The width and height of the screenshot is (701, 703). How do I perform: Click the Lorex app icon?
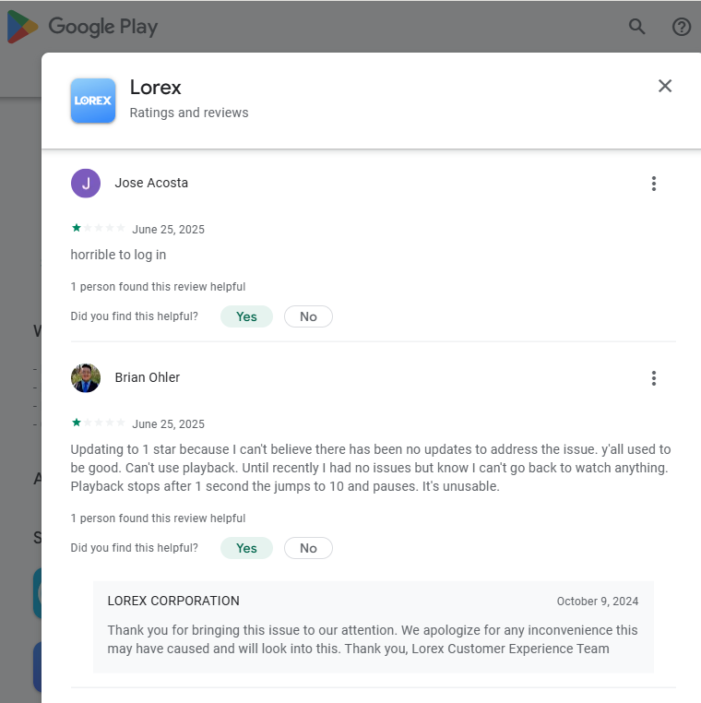93,101
